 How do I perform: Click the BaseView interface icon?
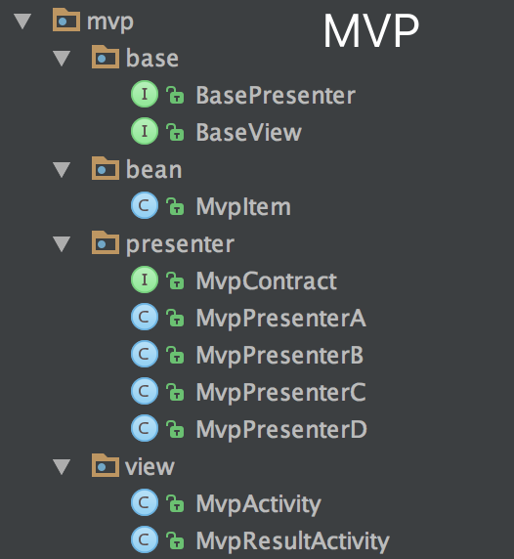pos(145,131)
